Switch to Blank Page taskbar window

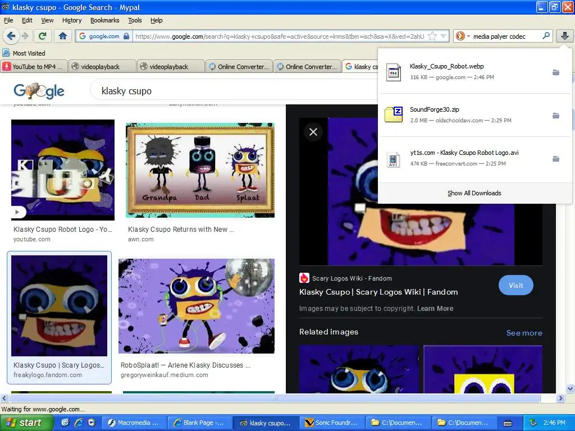coord(199,423)
